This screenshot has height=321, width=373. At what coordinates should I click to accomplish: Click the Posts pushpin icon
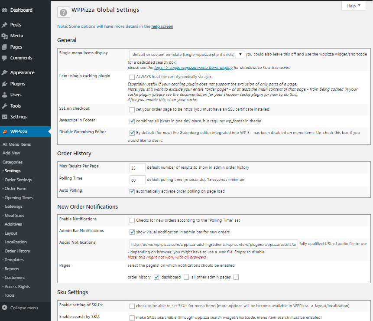tap(5, 25)
